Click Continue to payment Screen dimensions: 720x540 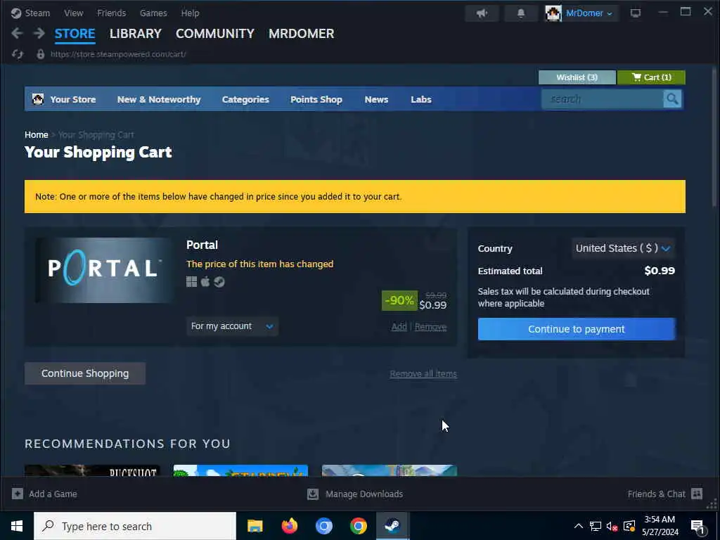(577, 329)
